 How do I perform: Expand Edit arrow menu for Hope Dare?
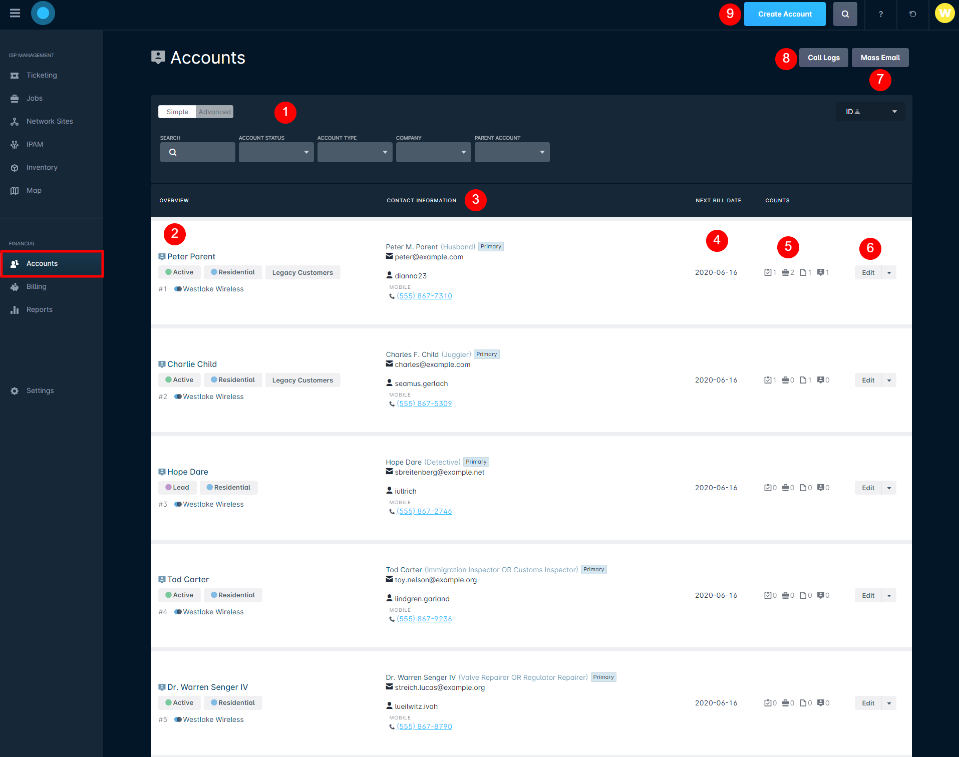click(x=889, y=488)
